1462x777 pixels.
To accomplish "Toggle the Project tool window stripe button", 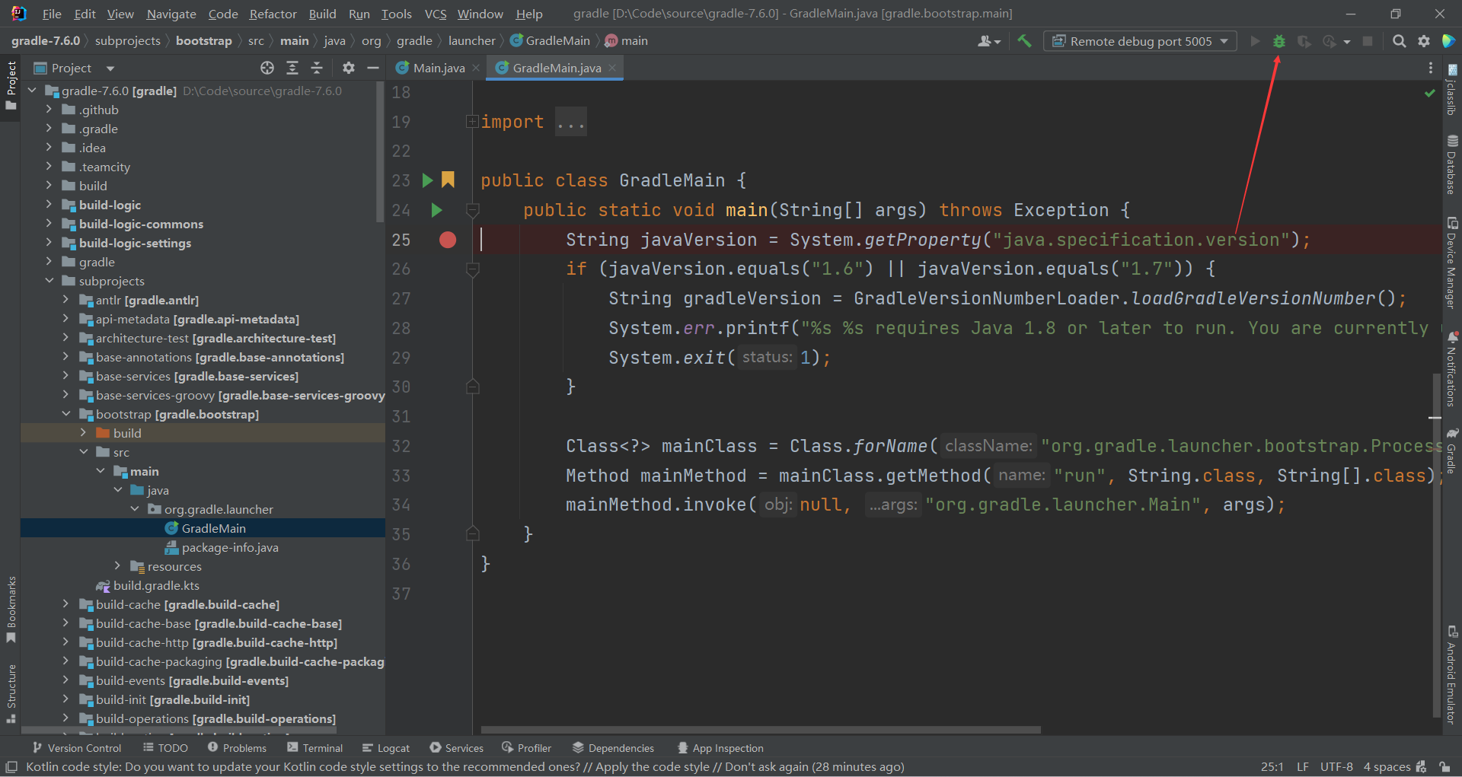I will pyautogui.click(x=11, y=85).
